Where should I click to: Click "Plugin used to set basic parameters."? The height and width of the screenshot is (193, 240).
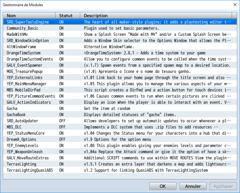point(122,28)
